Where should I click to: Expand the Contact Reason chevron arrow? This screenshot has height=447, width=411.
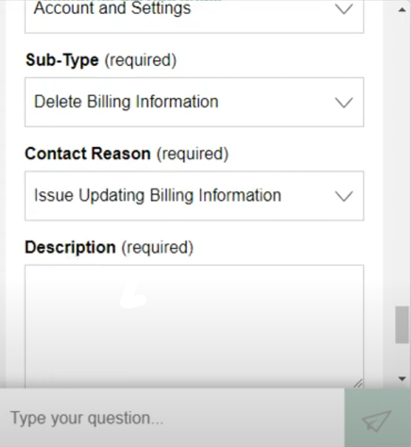344,196
